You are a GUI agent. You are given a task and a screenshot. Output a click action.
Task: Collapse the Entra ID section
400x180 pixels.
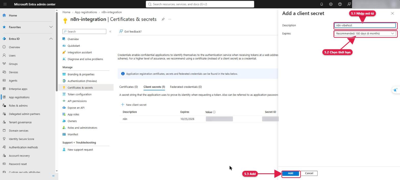coord(51,39)
